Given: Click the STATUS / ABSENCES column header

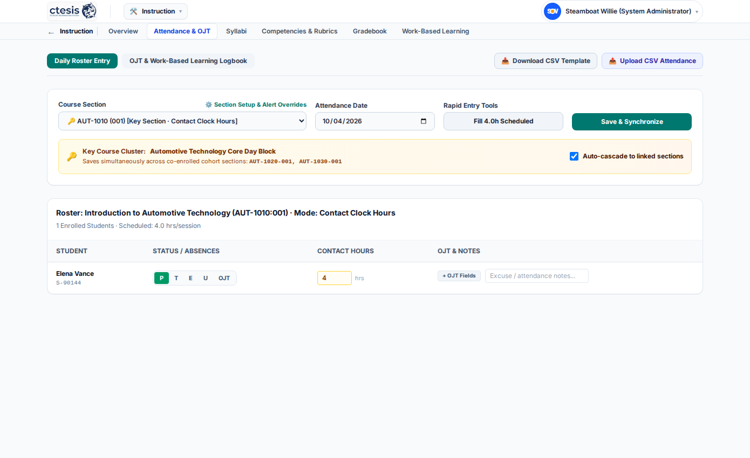Looking at the screenshot, I should [186, 251].
